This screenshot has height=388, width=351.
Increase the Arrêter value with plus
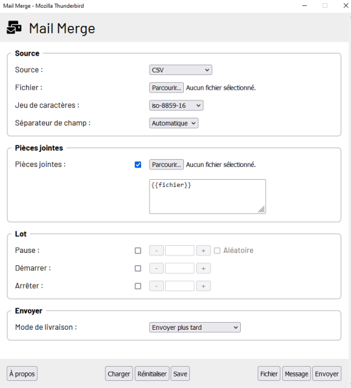(x=203, y=286)
